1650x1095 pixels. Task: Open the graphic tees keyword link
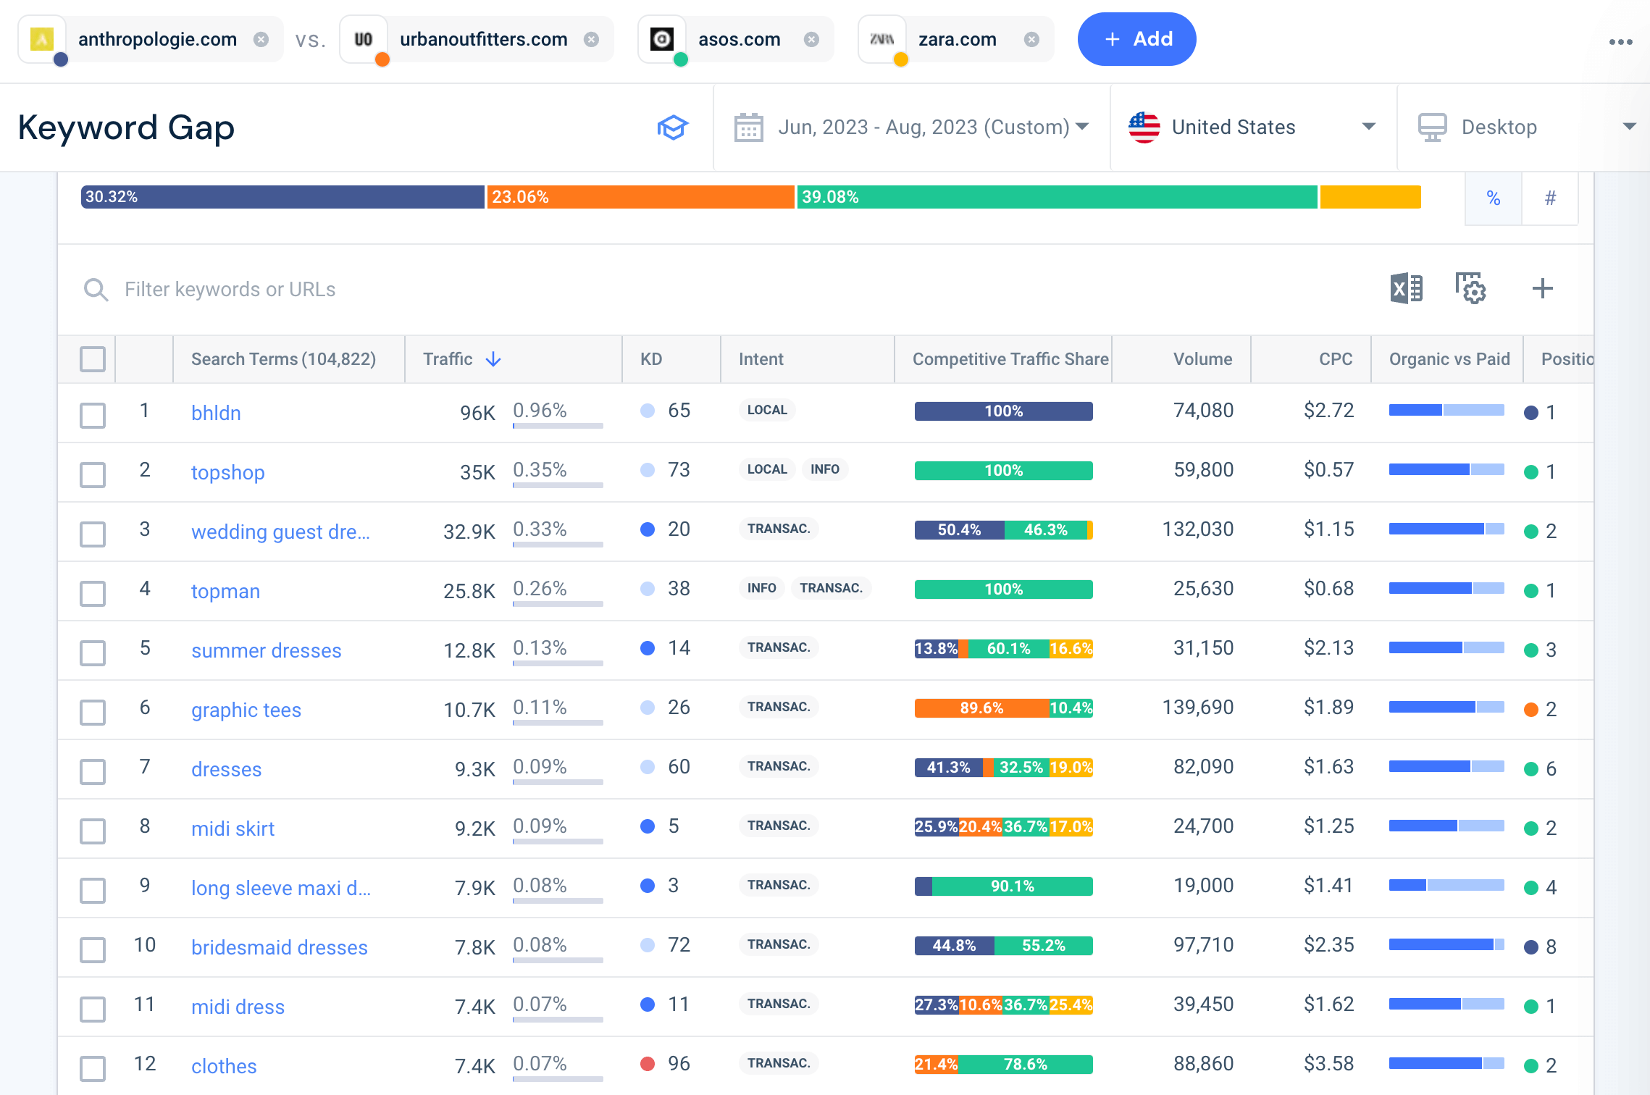246,710
